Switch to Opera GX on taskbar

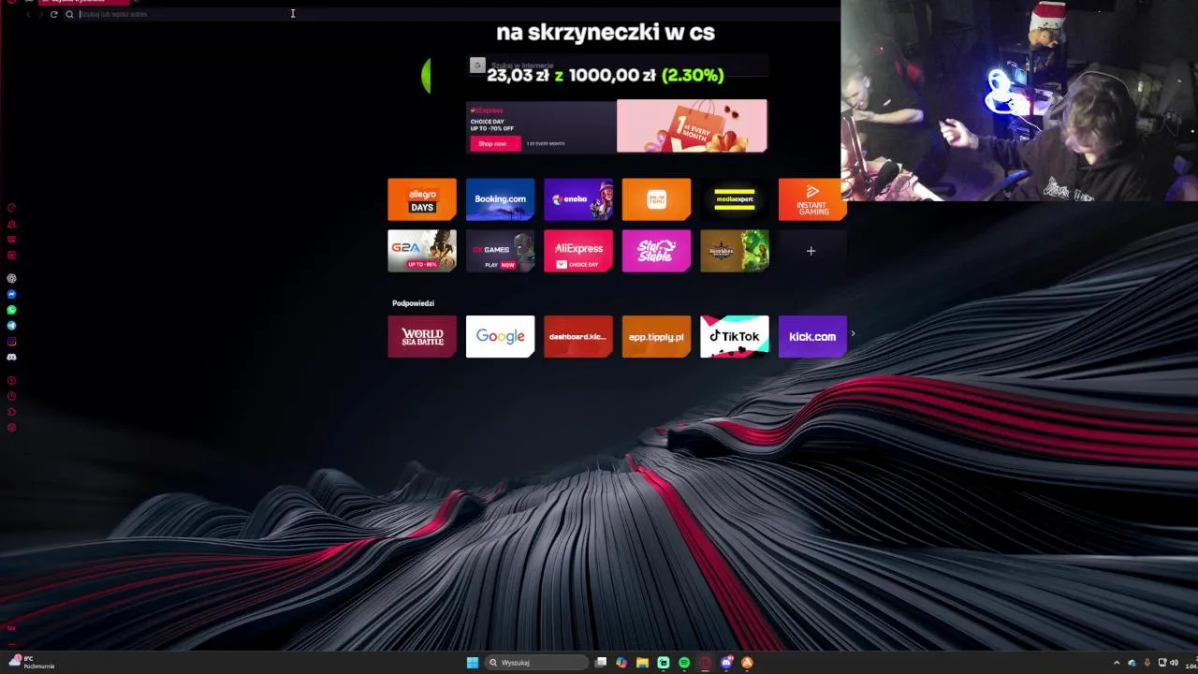[x=706, y=663]
